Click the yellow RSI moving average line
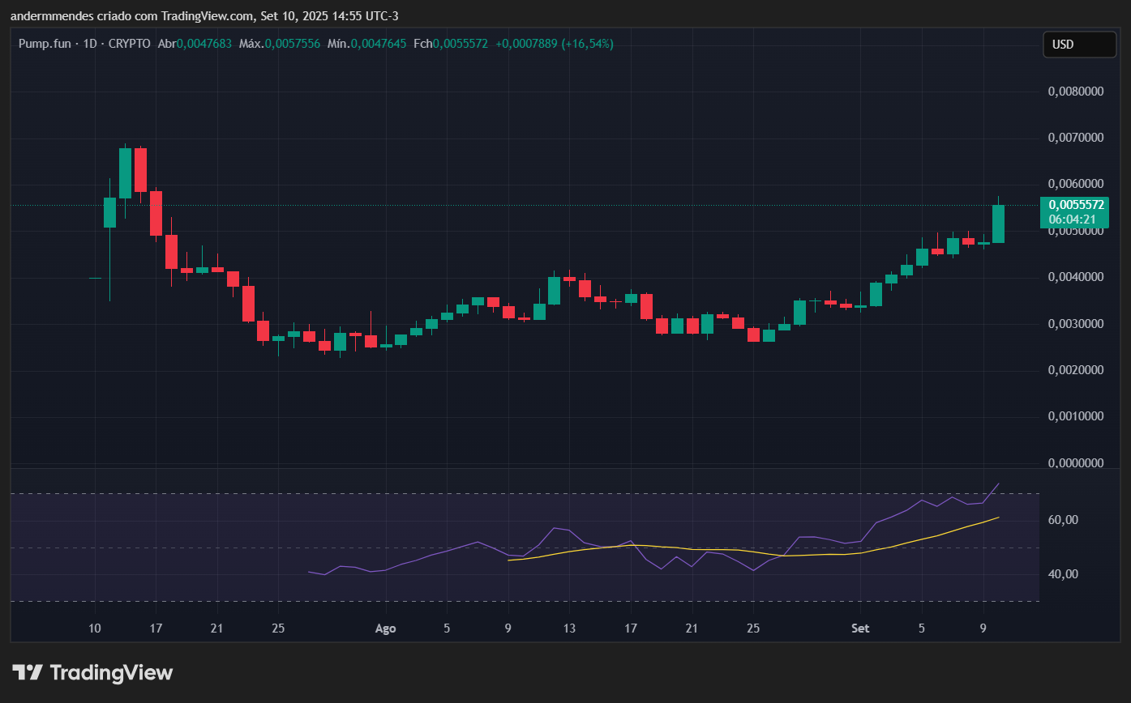 point(754,551)
